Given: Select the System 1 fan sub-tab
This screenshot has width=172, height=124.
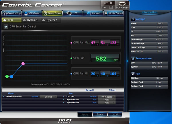Looking at the screenshot, I should 31,20.
